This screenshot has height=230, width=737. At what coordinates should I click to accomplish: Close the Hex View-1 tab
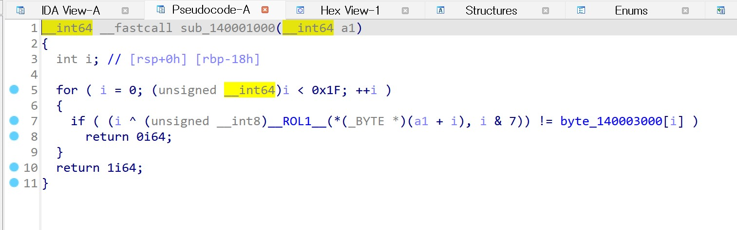point(405,10)
